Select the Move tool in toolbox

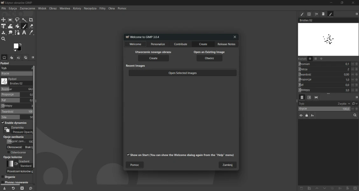click(3, 20)
